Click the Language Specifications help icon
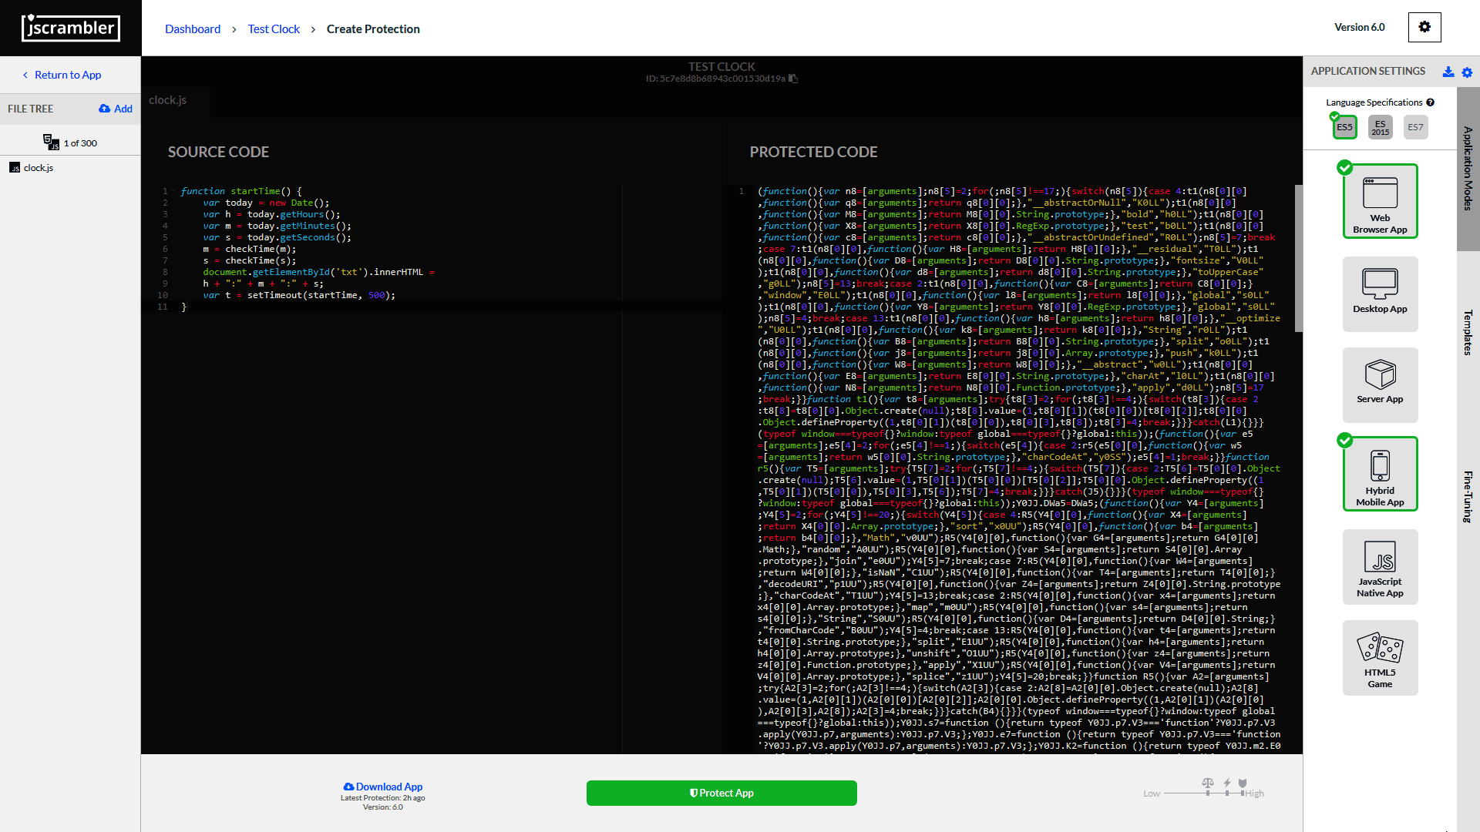 1431,102
